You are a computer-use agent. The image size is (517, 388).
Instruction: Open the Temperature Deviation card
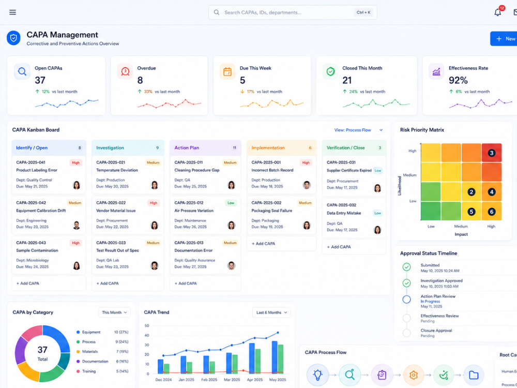click(x=128, y=175)
